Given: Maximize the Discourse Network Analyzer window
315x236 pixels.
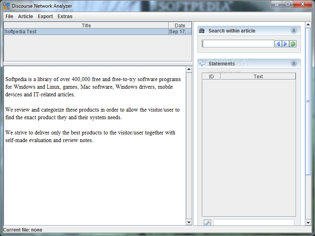Looking at the screenshot, I should (x=288, y=4).
